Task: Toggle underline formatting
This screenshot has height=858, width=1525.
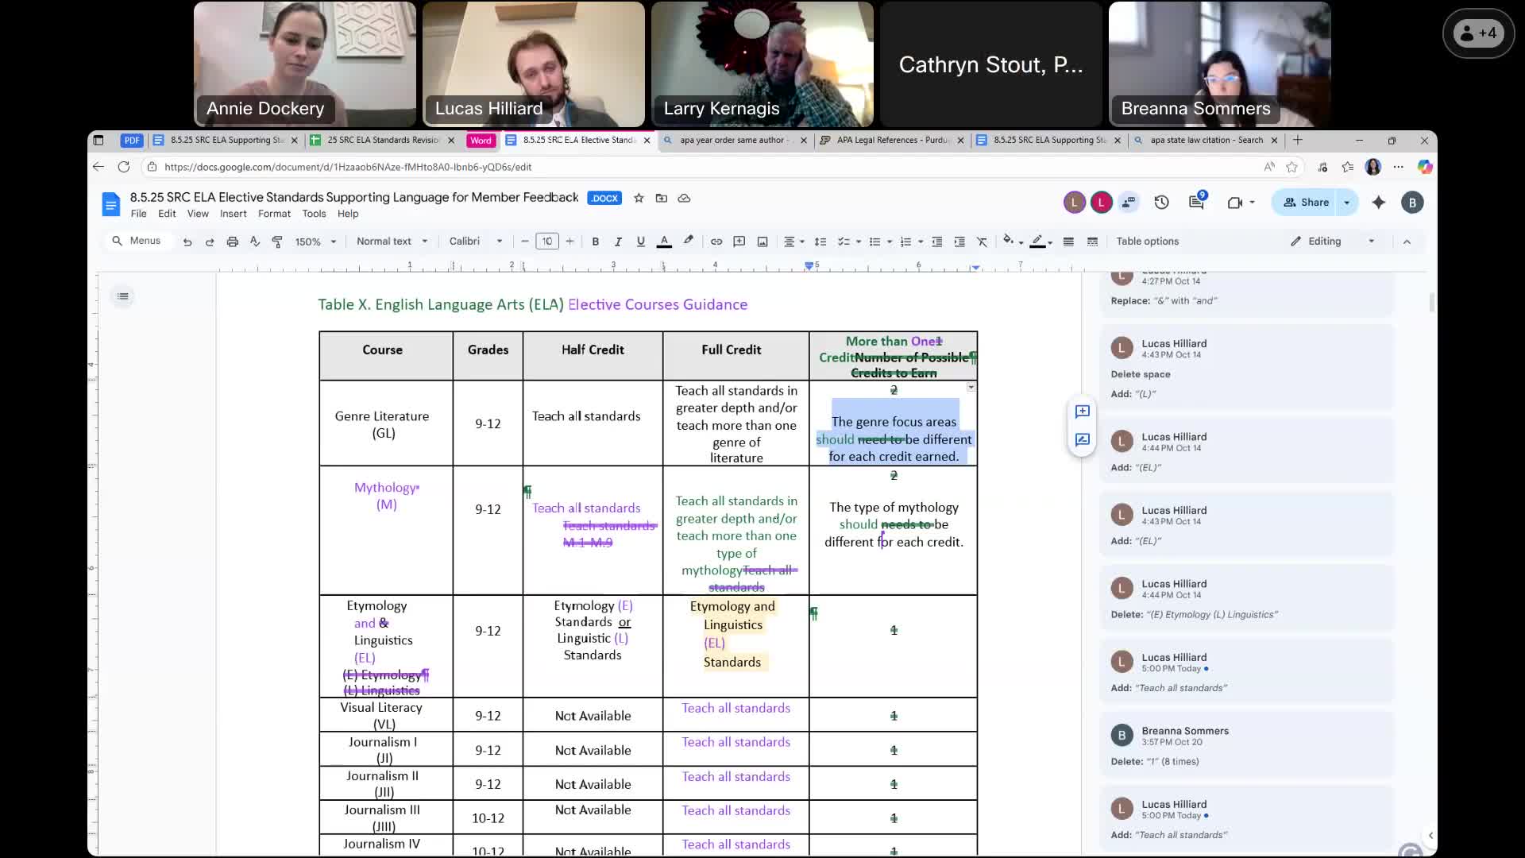Action: (641, 242)
